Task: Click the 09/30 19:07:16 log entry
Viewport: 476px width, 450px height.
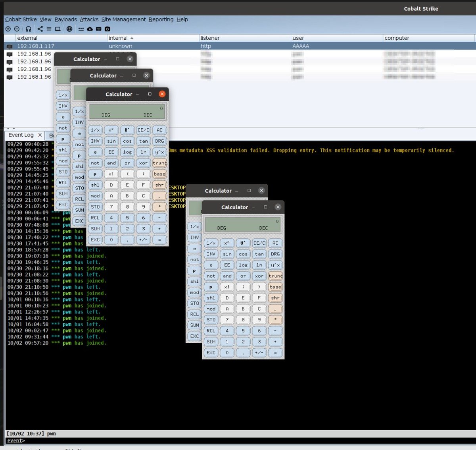Action: tap(57, 256)
